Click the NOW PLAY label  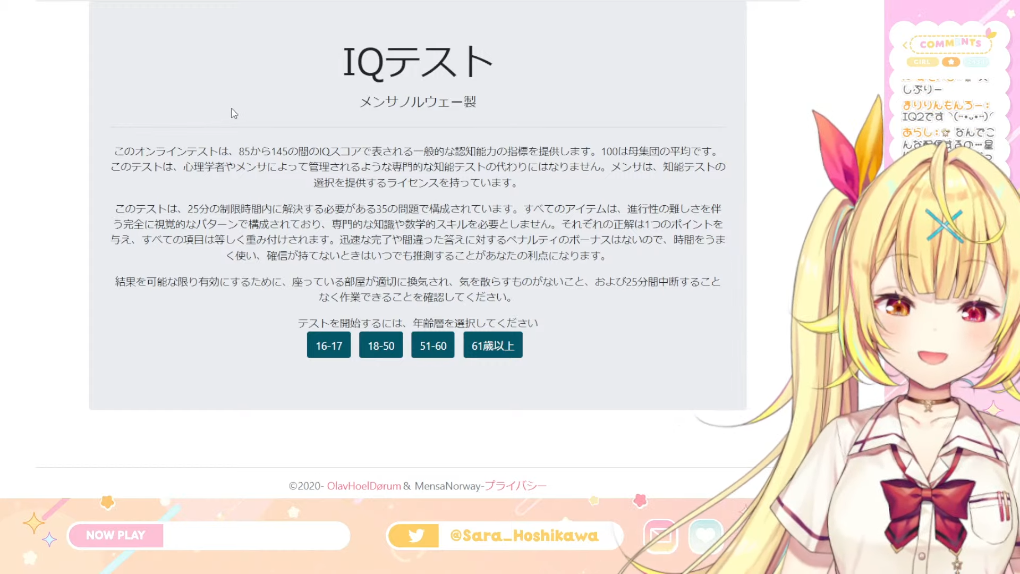[116, 535]
